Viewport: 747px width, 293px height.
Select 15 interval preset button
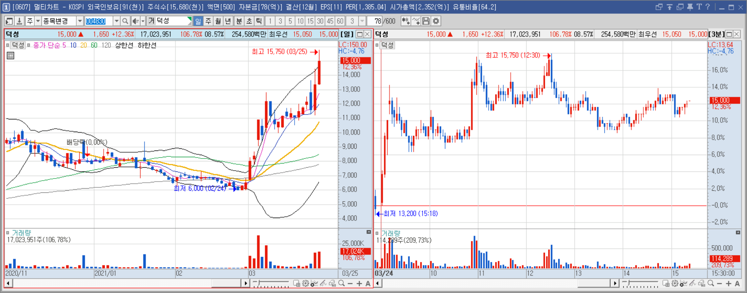click(x=310, y=21)
